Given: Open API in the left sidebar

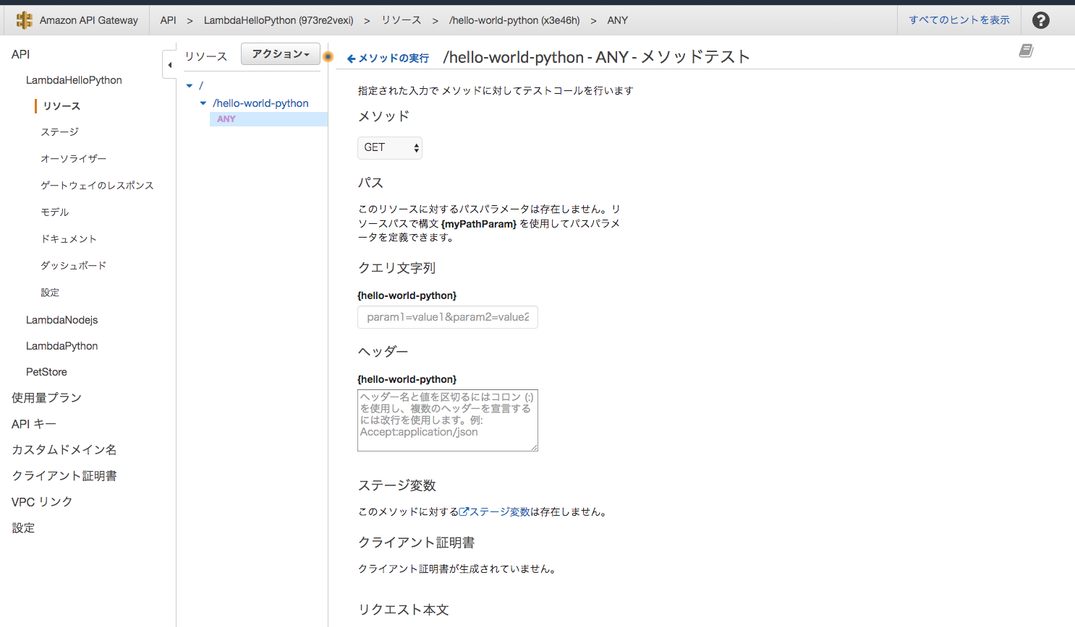Looking at the screenshot, I should coord(21,54).
